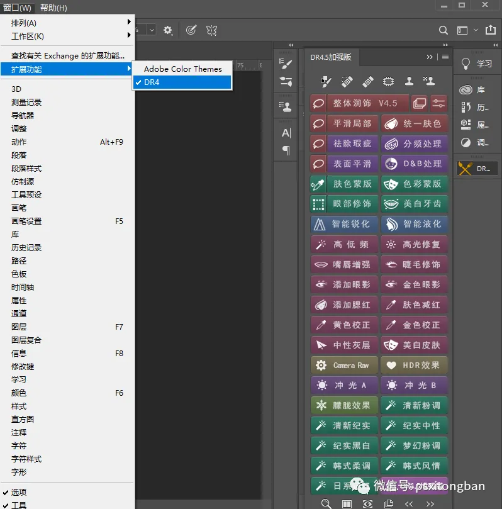Click 整体润饰 V4.5 button

367,103
